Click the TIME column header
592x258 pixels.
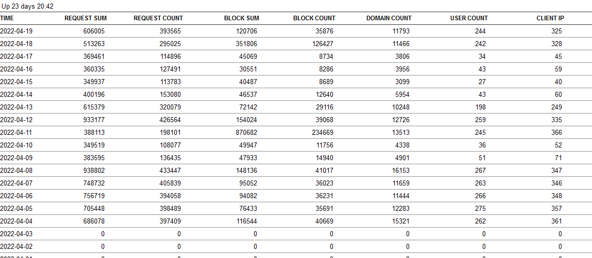(x=7, y=18)
